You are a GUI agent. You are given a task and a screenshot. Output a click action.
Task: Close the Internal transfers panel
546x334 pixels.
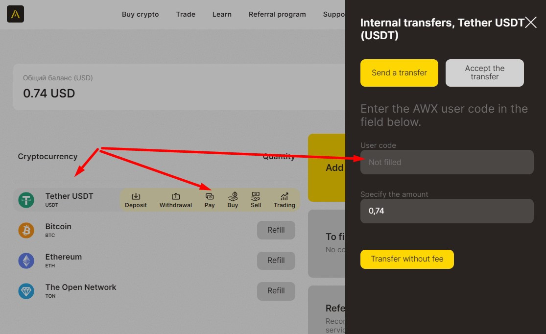coord(531,23)
